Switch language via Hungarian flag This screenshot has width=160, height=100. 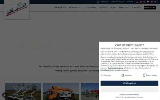click(144, 2)
